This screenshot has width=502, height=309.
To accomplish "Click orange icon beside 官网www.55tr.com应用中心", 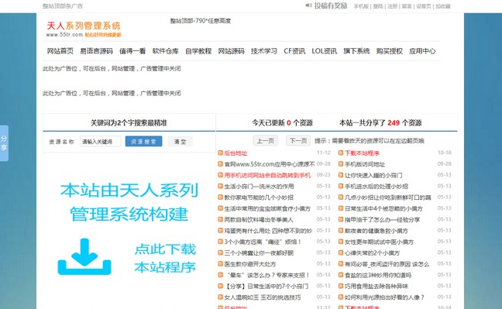I will (220, 164).
